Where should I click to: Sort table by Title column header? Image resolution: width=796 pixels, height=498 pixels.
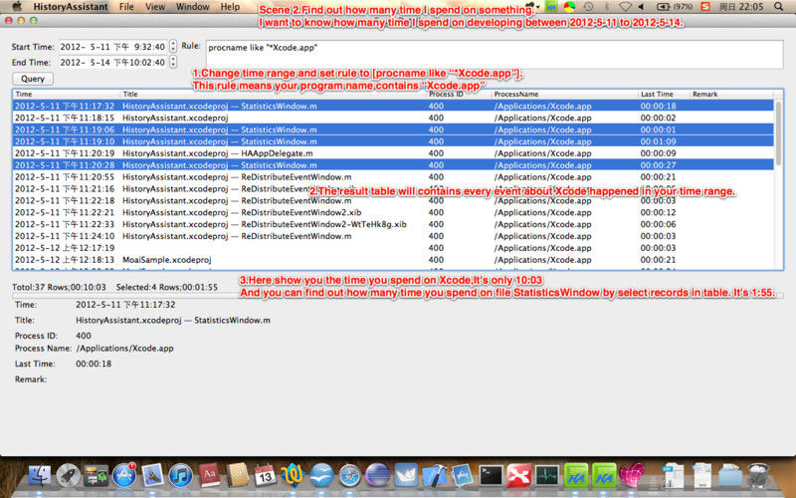point(273,94)
